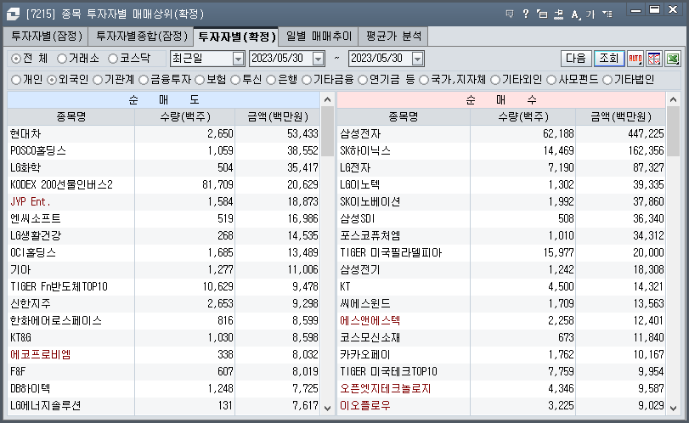
Task: Click the '가' Korean font icon
Action: [590, 14]
